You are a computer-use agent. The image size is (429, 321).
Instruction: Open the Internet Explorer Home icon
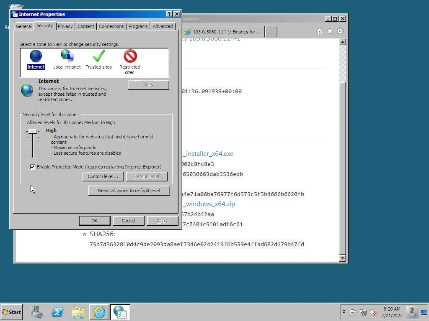pyautogui.click(x=320, y=31)
